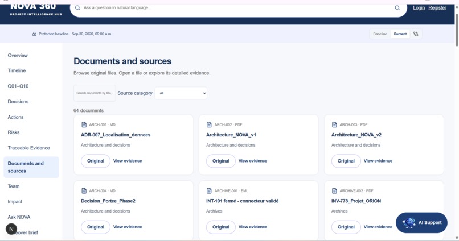Click the Decision_Portee_Phase2 title
The width and height of the screenshot is (459, 241).
click(x=108, y=201)
